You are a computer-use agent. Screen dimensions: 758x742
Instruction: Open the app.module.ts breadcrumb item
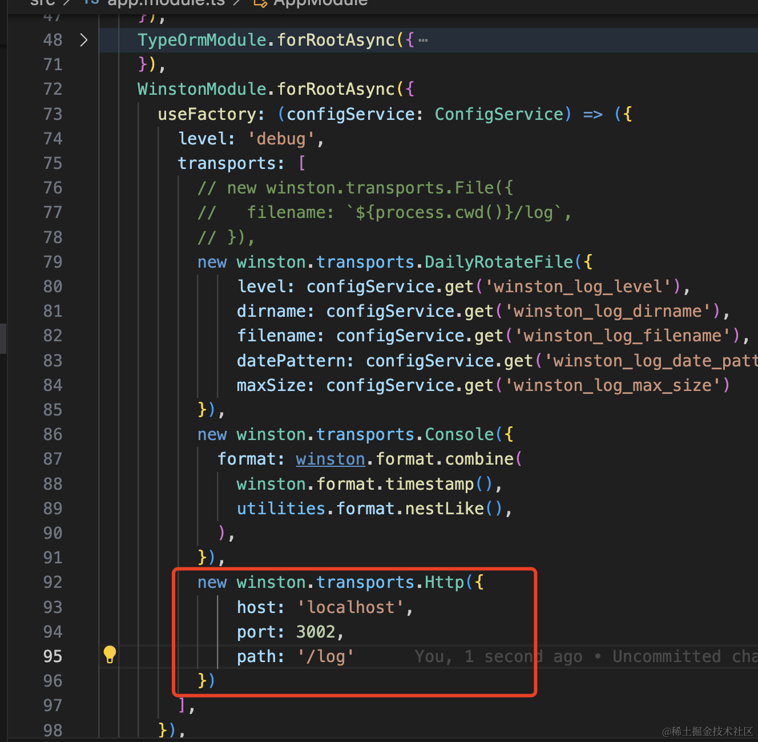166,3
